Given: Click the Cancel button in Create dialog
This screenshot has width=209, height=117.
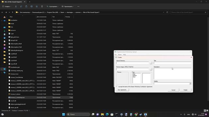Looking at the screenshot, I should (173, 90).
